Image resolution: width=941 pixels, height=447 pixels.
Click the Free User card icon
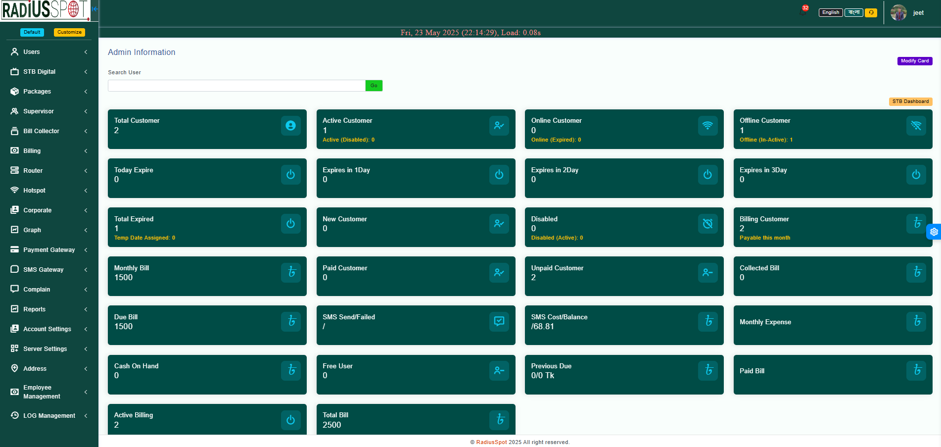[x=499, y=371]
